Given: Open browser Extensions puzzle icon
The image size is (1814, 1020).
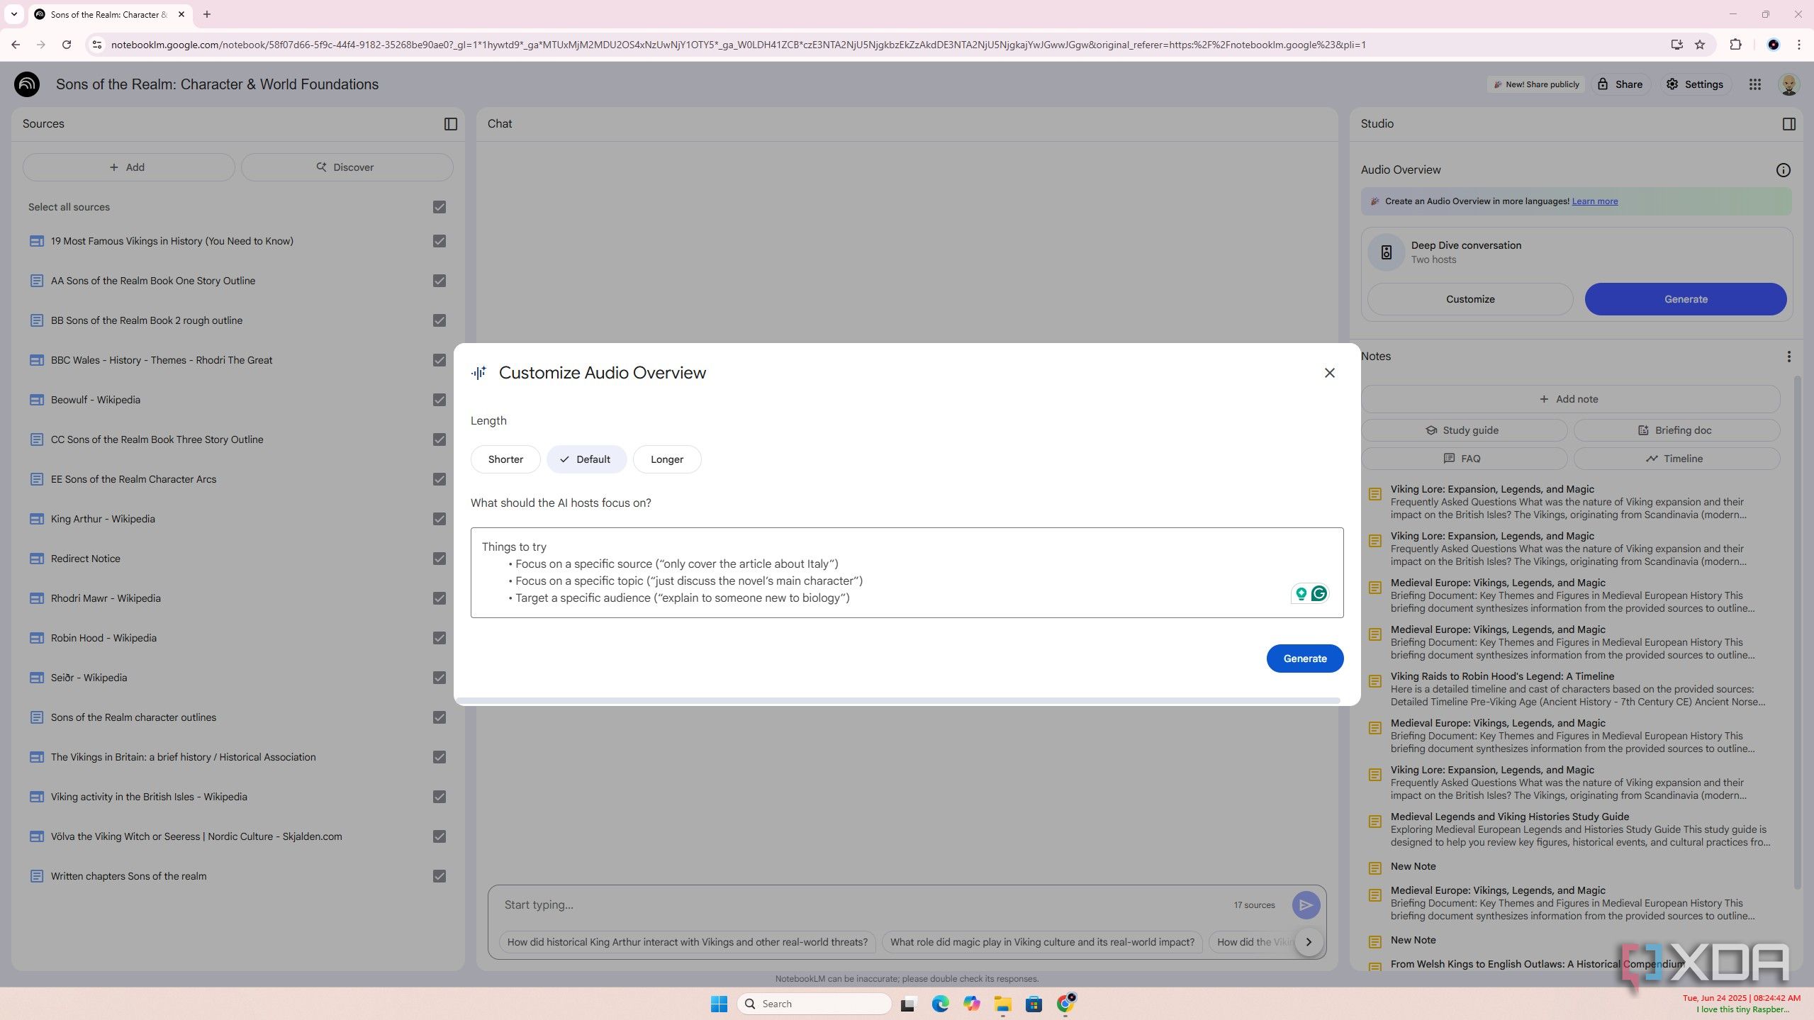Looking at the screenshot, I should click(x=1735, y=45).
